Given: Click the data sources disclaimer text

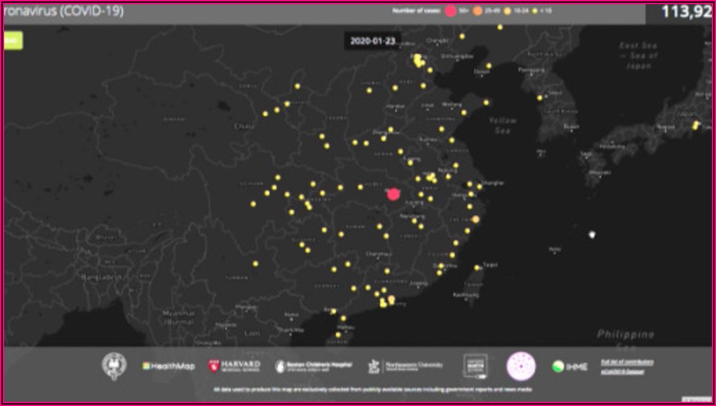Looking at the screenshot, I should [373, 389].
